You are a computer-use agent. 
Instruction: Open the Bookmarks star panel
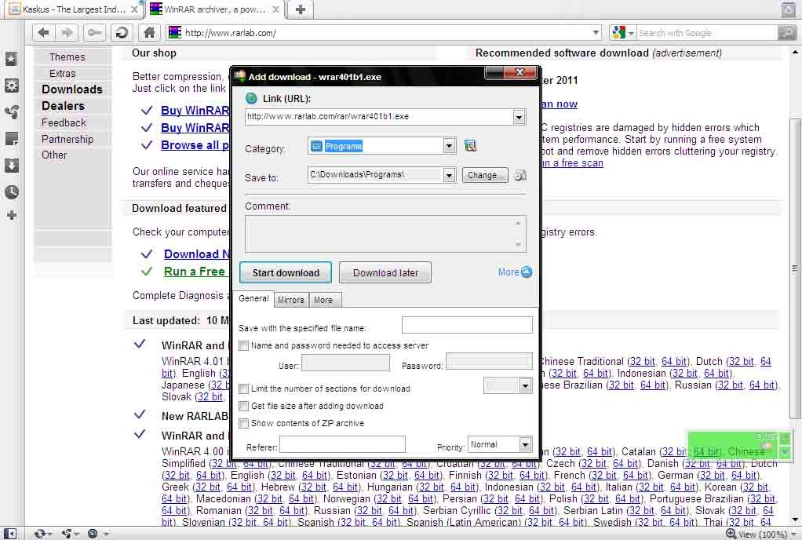click(x=11, y=59)
